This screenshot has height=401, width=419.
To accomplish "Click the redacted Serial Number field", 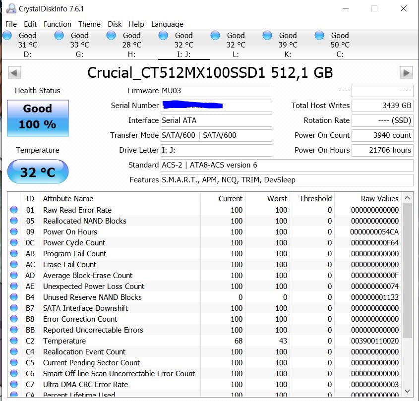I will pos(216,106).
